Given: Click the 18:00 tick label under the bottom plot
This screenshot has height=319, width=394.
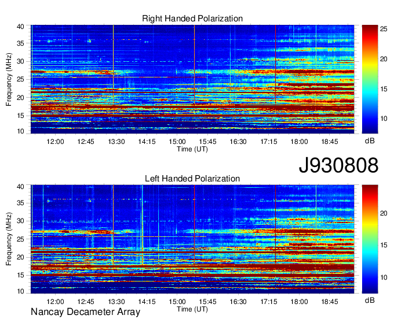Looking at the screenshot, I should (300, 302).
